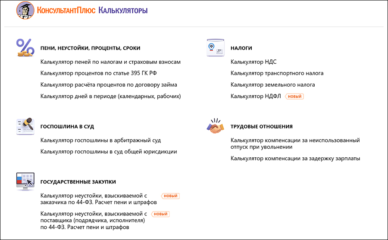
Task: Click the ConsultantPlus professor logo icon
Action: 25,10
